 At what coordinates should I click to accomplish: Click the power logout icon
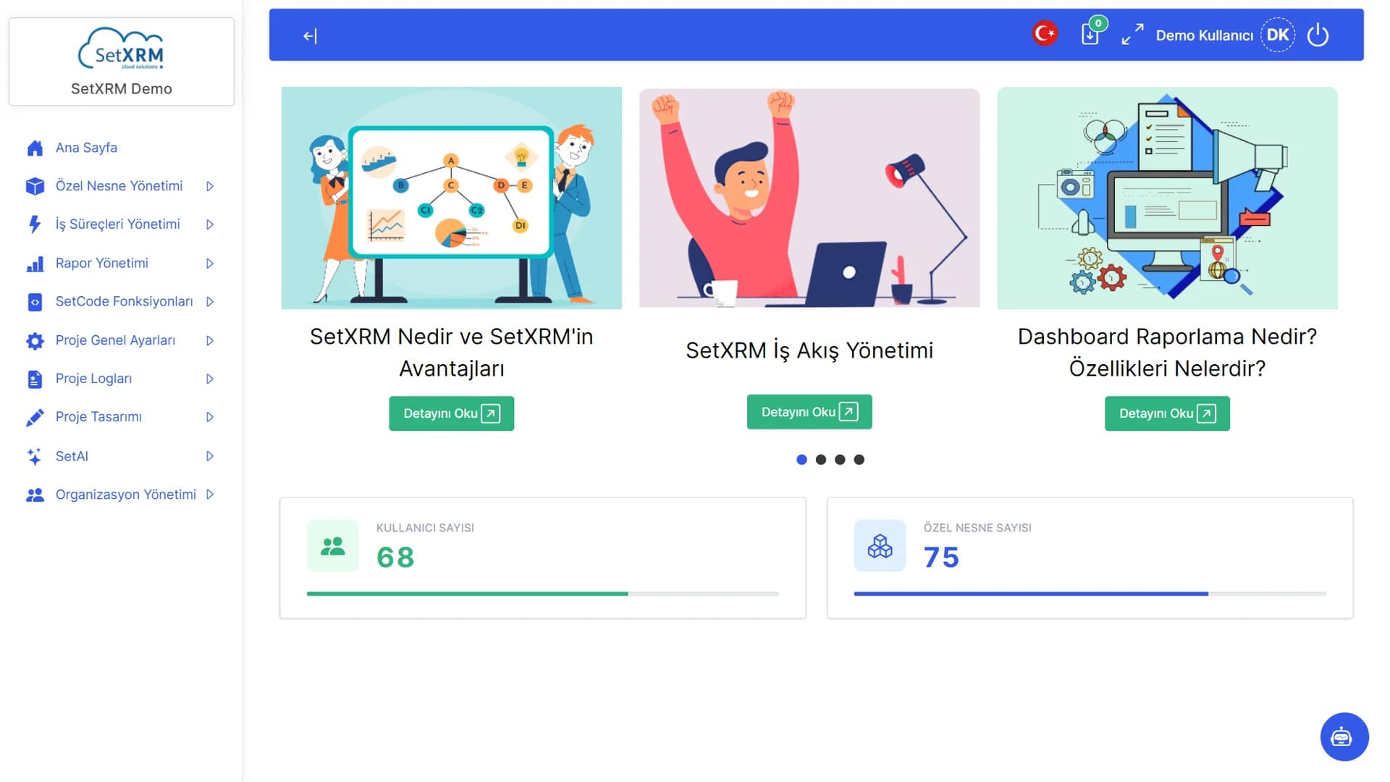coord(1318,35)
